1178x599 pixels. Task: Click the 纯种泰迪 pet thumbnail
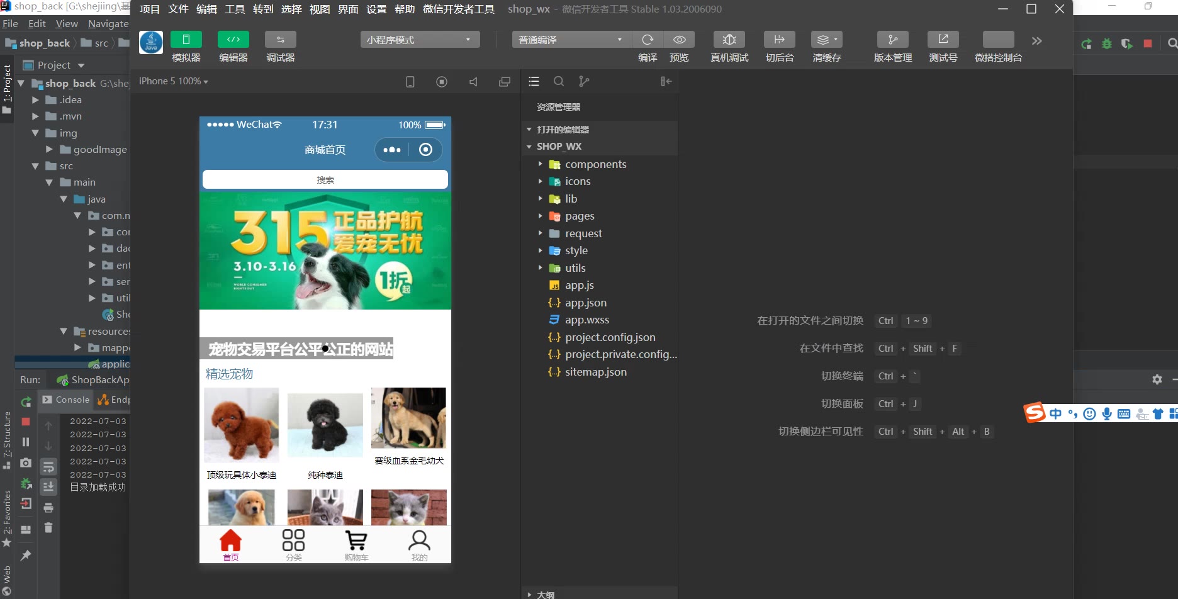[x=325, y=425]
